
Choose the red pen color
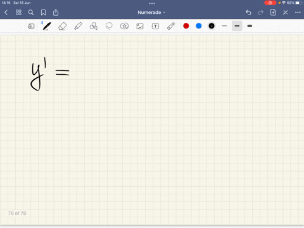186,26
